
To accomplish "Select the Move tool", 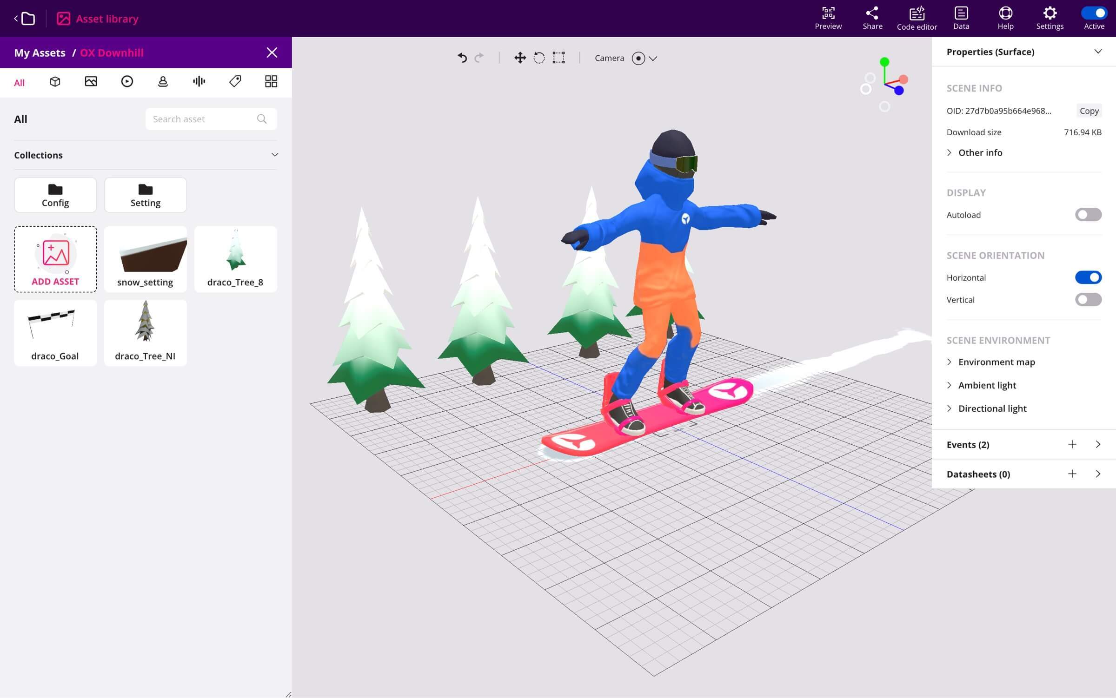I will click(520, 58).
